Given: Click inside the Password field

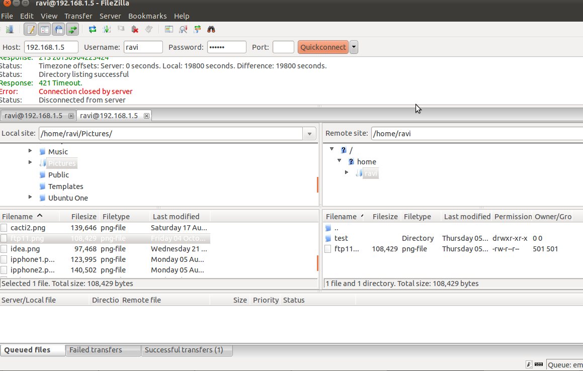Looking at the screenshot, I should click(x=226, y=47).
